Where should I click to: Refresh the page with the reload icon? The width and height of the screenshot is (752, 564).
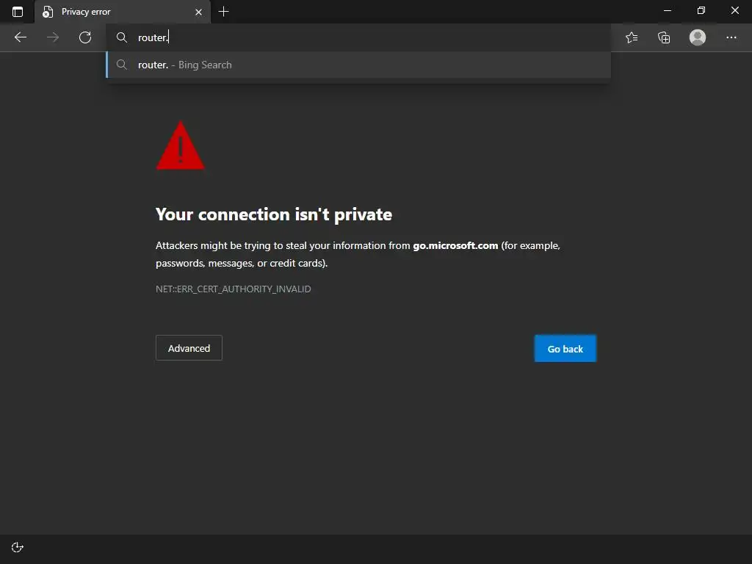[85, 37]
